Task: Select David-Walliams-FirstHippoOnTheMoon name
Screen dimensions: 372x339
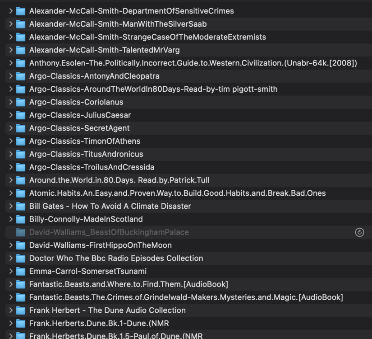Action: coord(101,245)
